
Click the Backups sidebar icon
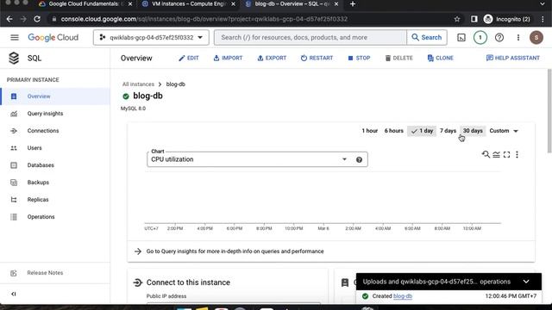point(14,183)
